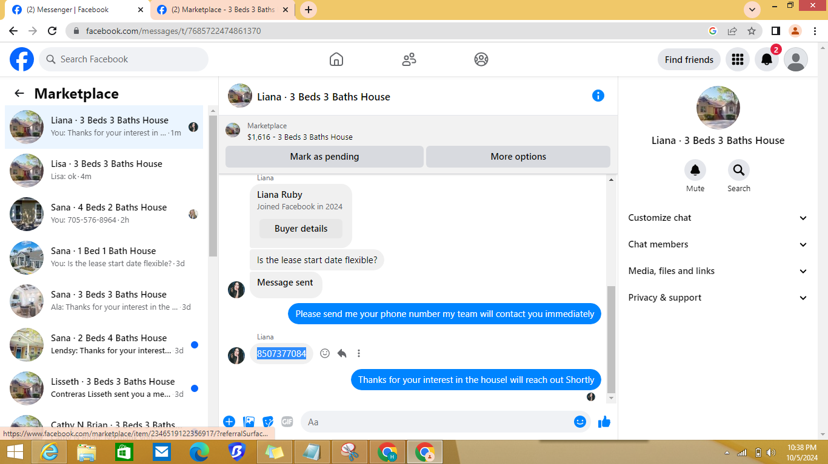Screen dimensions: 828x464
Task: Click the volume icon in system tray
Action: point(771,453)
